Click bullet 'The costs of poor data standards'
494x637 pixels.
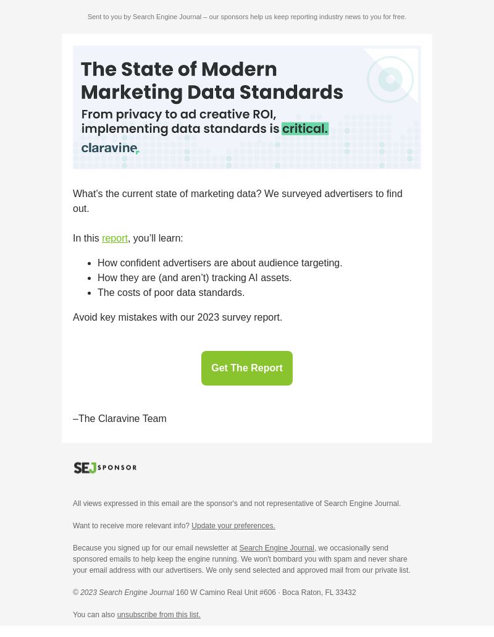click(171, 293)
